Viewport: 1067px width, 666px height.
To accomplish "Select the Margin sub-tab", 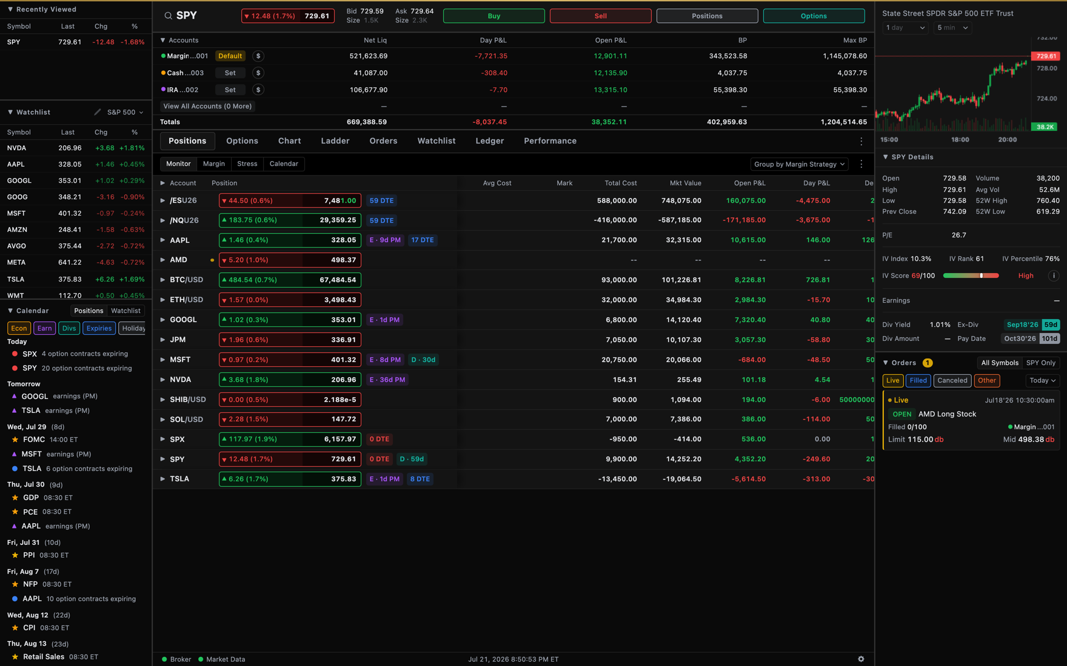I will [x=214, y=164].
